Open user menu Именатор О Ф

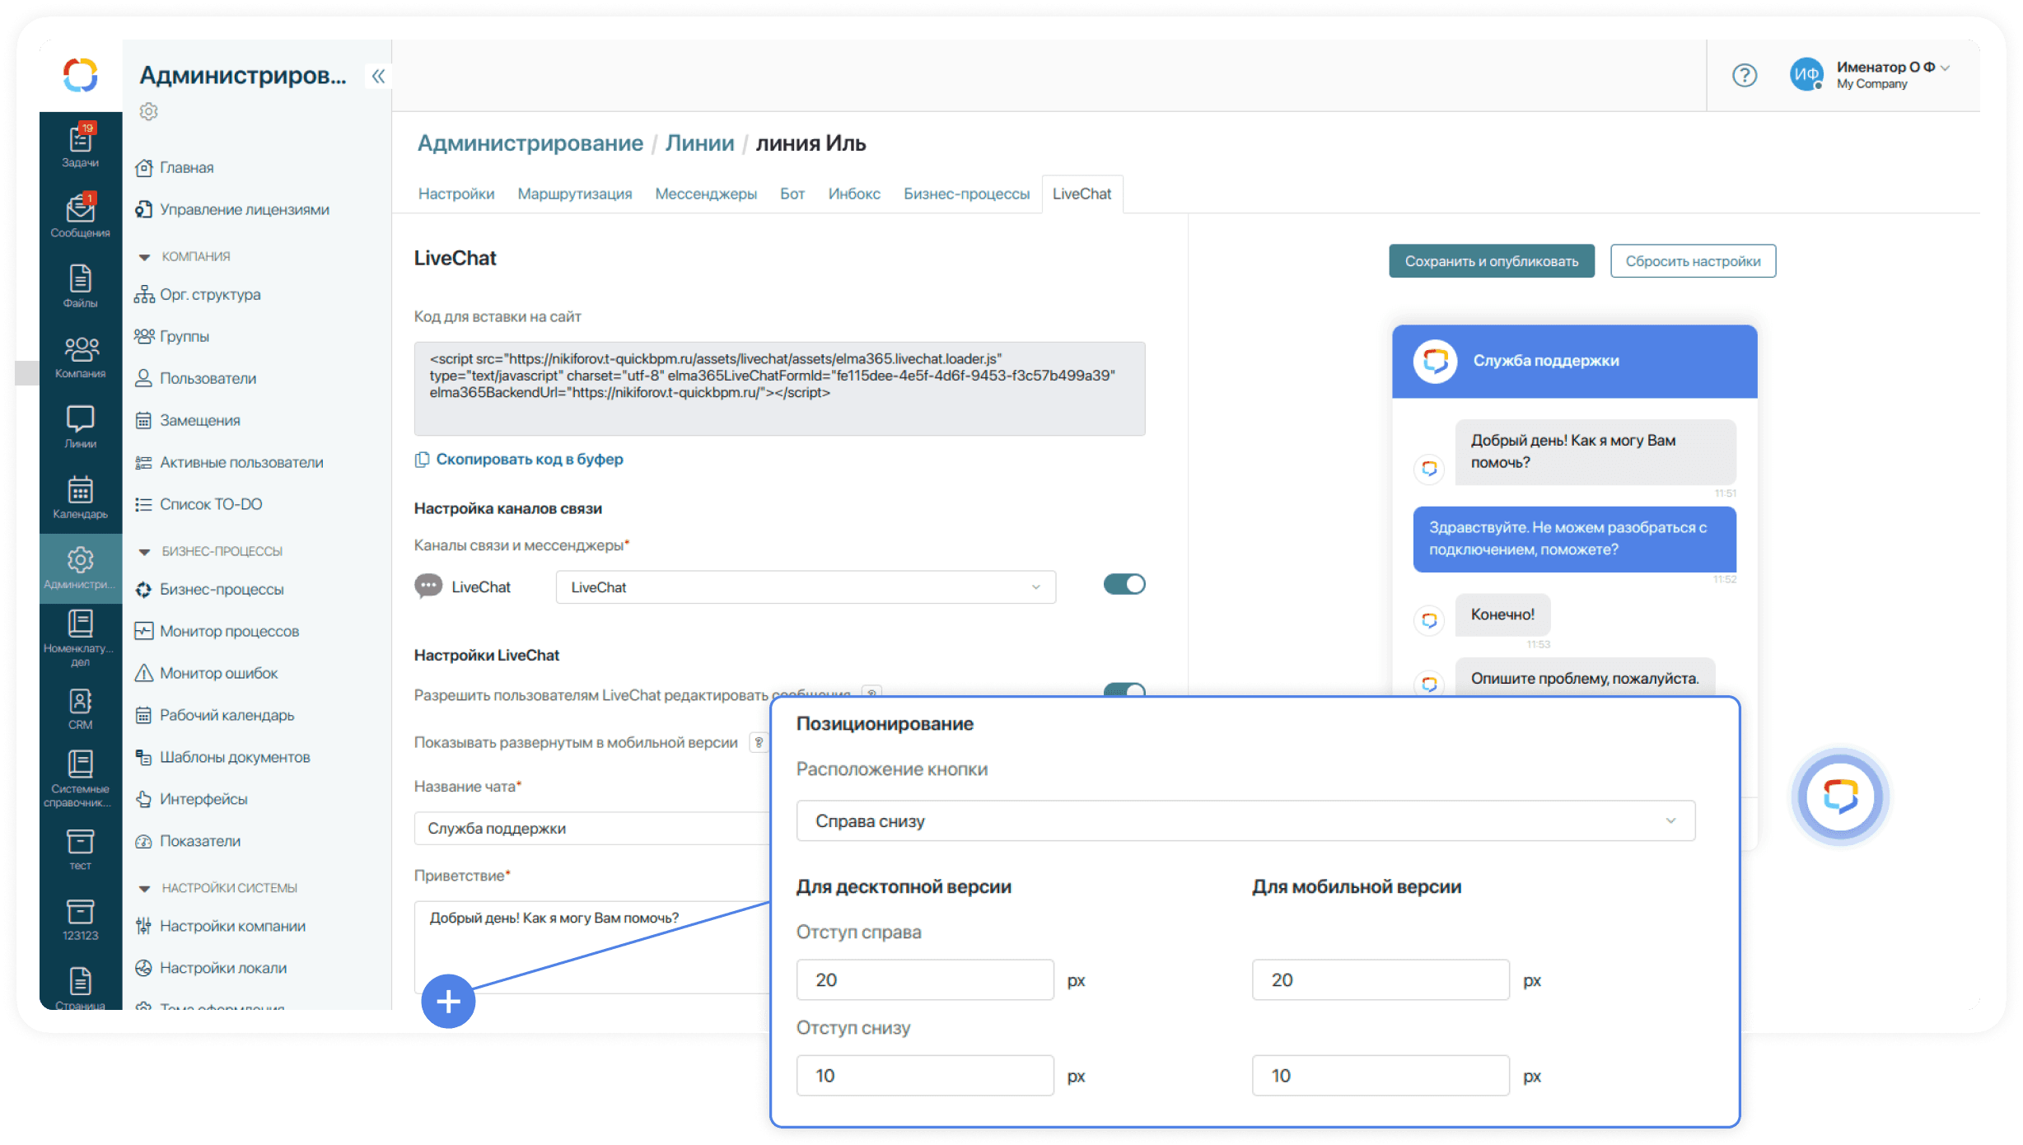(1893, 74)
